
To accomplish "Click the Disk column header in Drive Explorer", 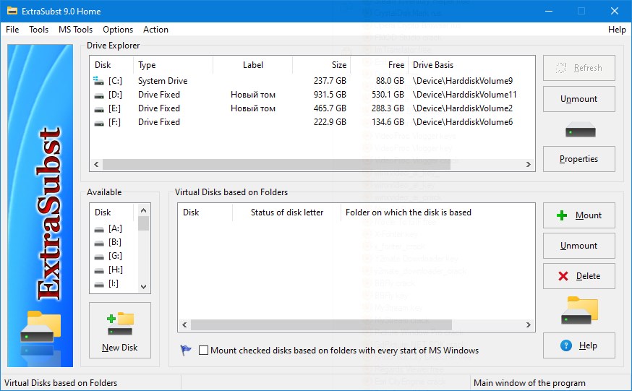I will pyautogui.click(x=111, y=65).
